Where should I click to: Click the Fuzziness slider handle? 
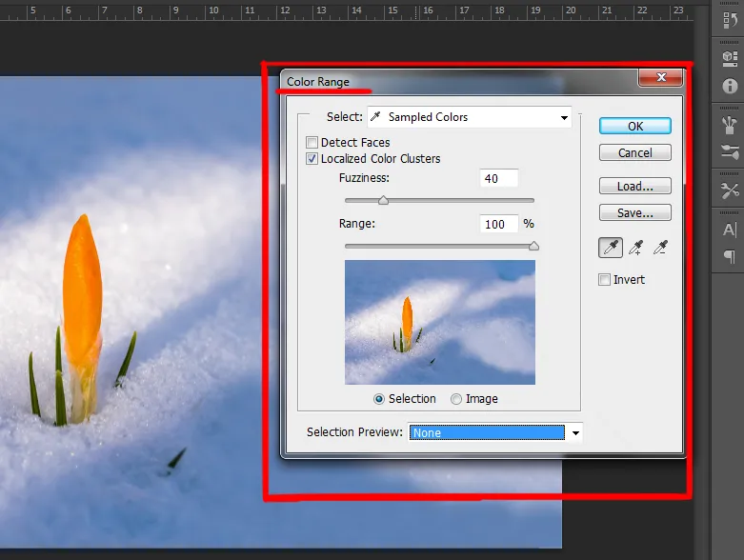point(383,201)
